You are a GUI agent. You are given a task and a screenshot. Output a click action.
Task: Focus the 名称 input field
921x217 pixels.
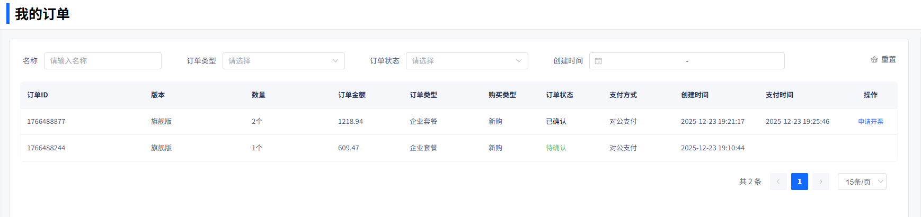tap(103, 61)
